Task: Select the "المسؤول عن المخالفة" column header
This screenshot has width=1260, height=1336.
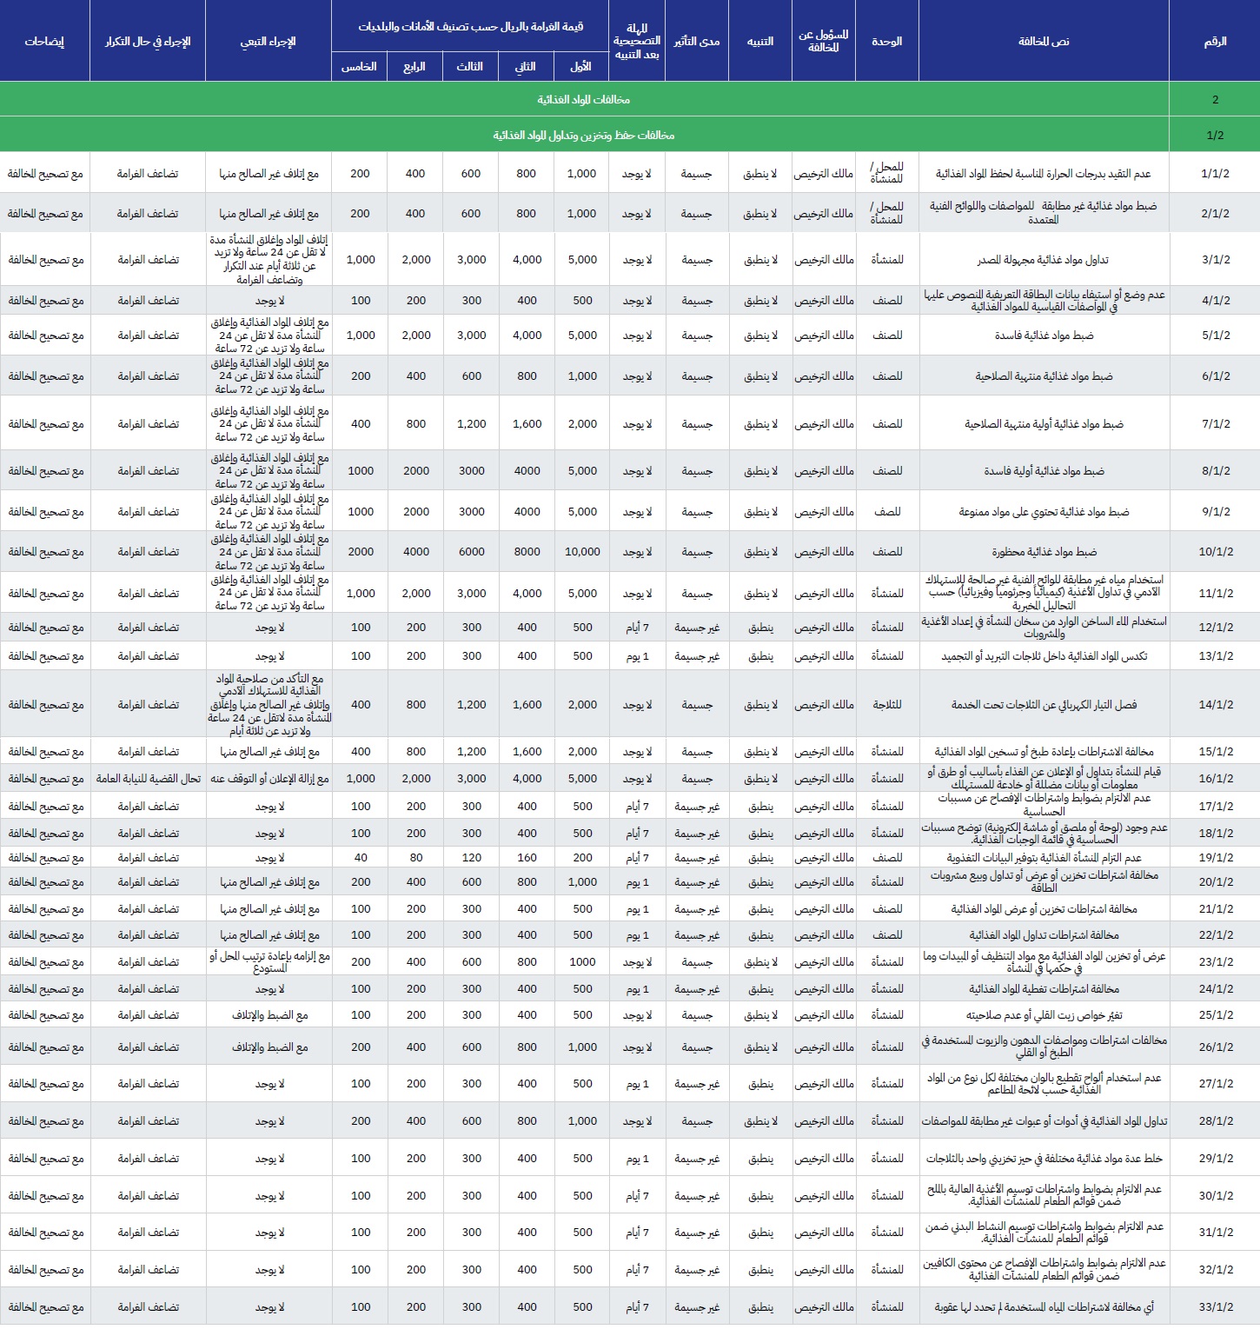Action: point(823,41)
